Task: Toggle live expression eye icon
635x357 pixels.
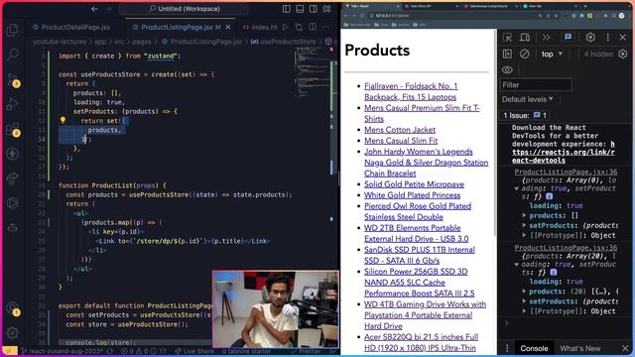Action: click(507, 70)
